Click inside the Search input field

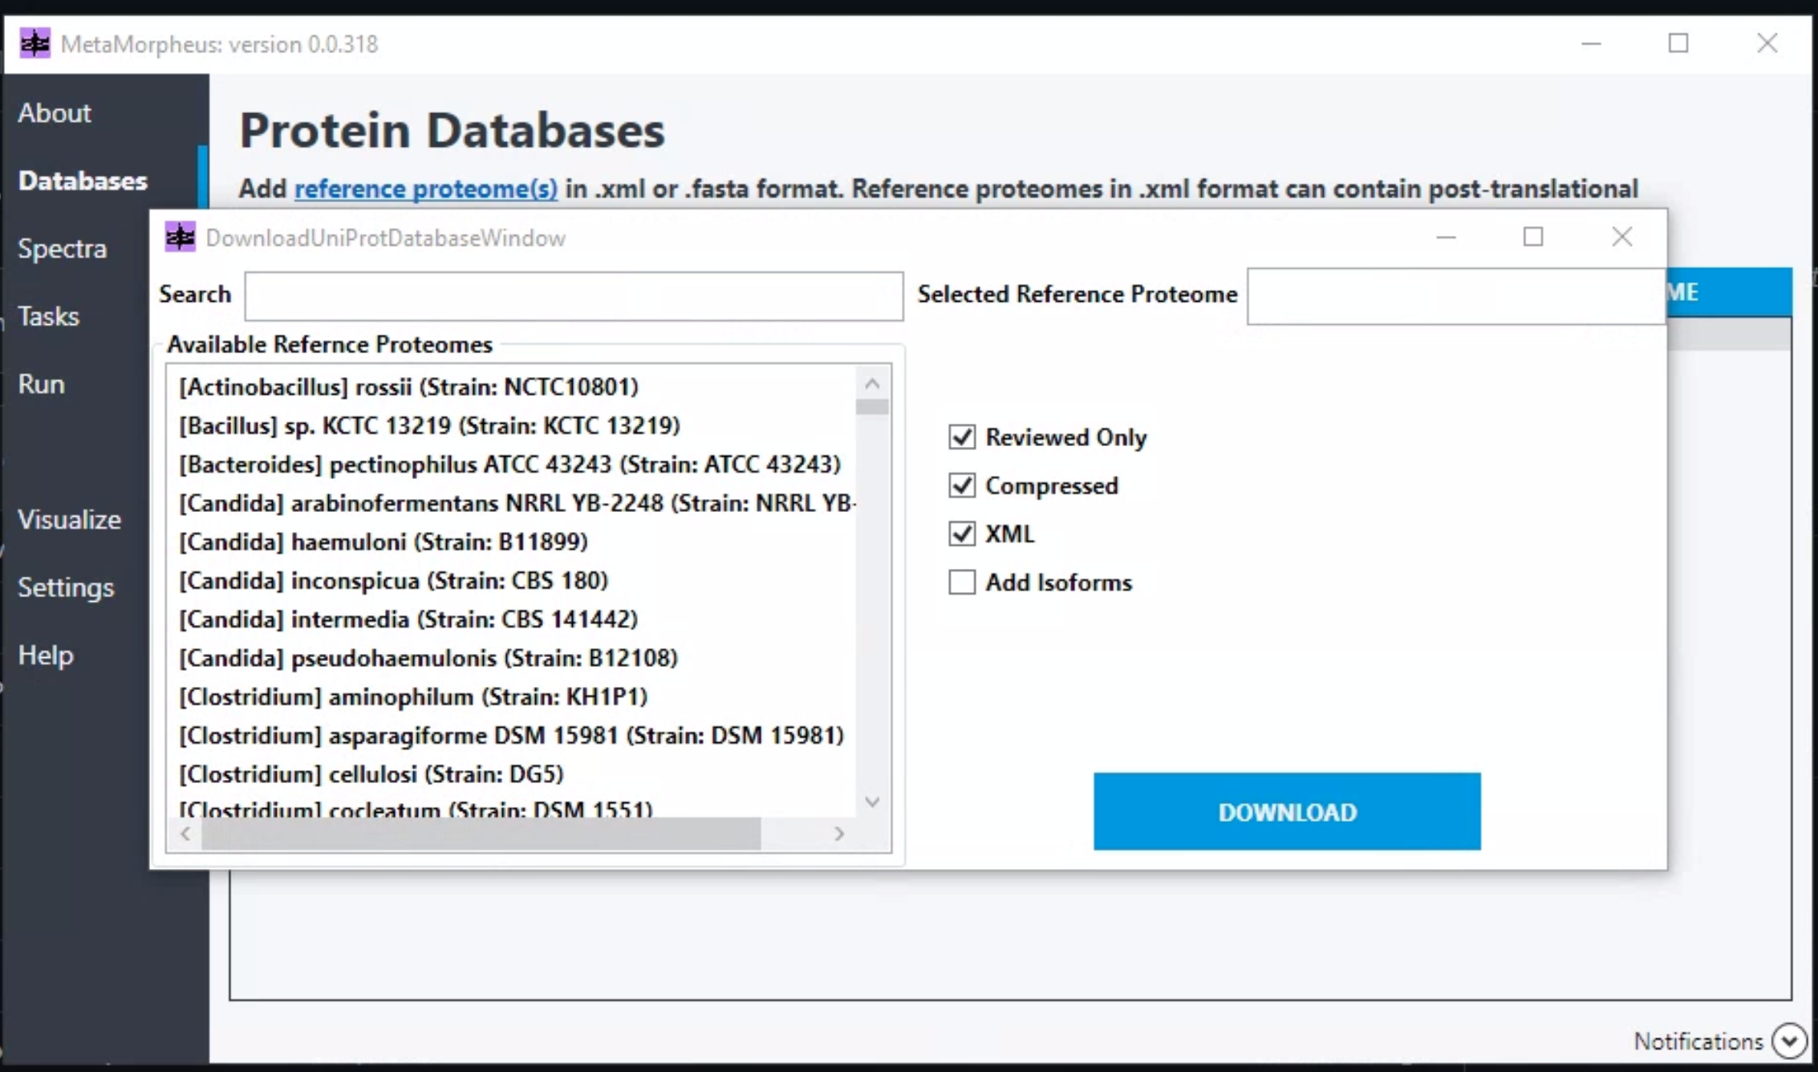[x=573, y=295]
